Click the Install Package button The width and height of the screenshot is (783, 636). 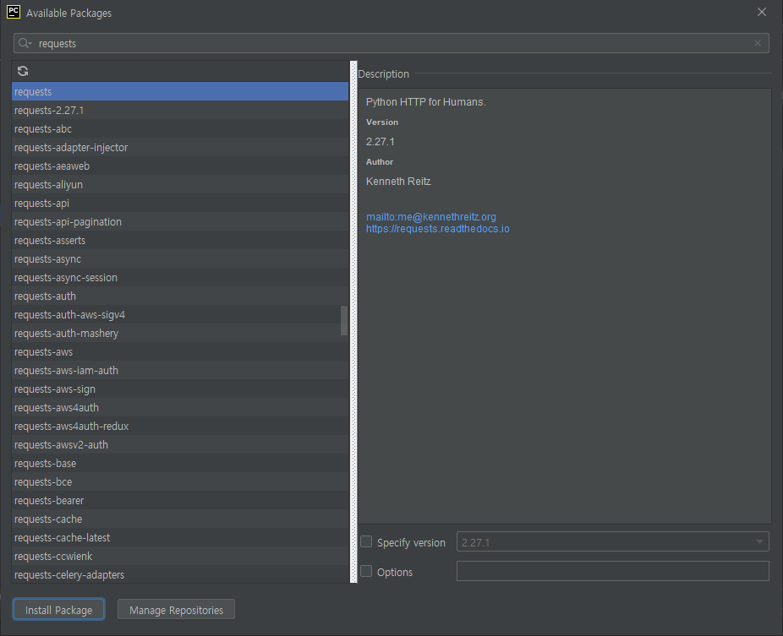coord(59,610)
